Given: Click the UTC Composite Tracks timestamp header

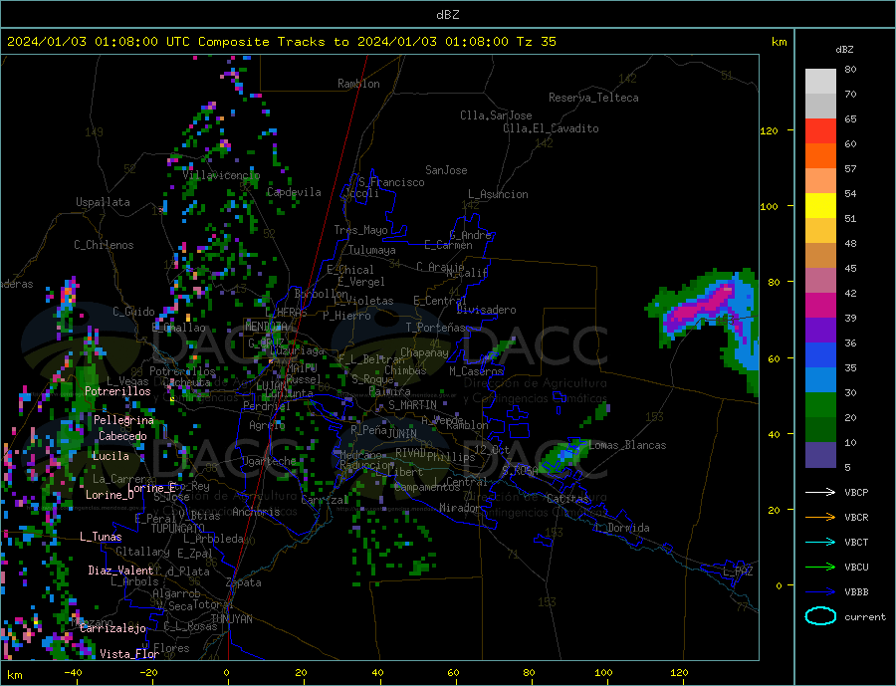Looking at the screenshot, I should click(281, 42).
